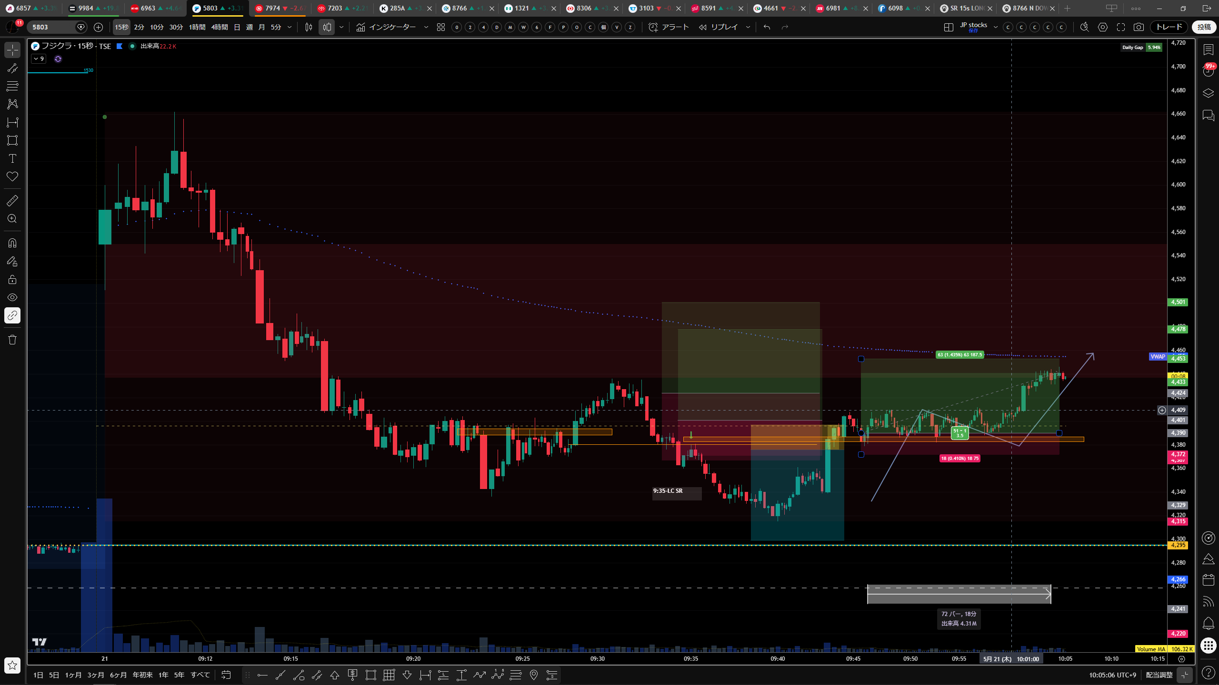Toggle lock all drawings padlock
This screenshot has width=1219, height=685.
[12, 279]
